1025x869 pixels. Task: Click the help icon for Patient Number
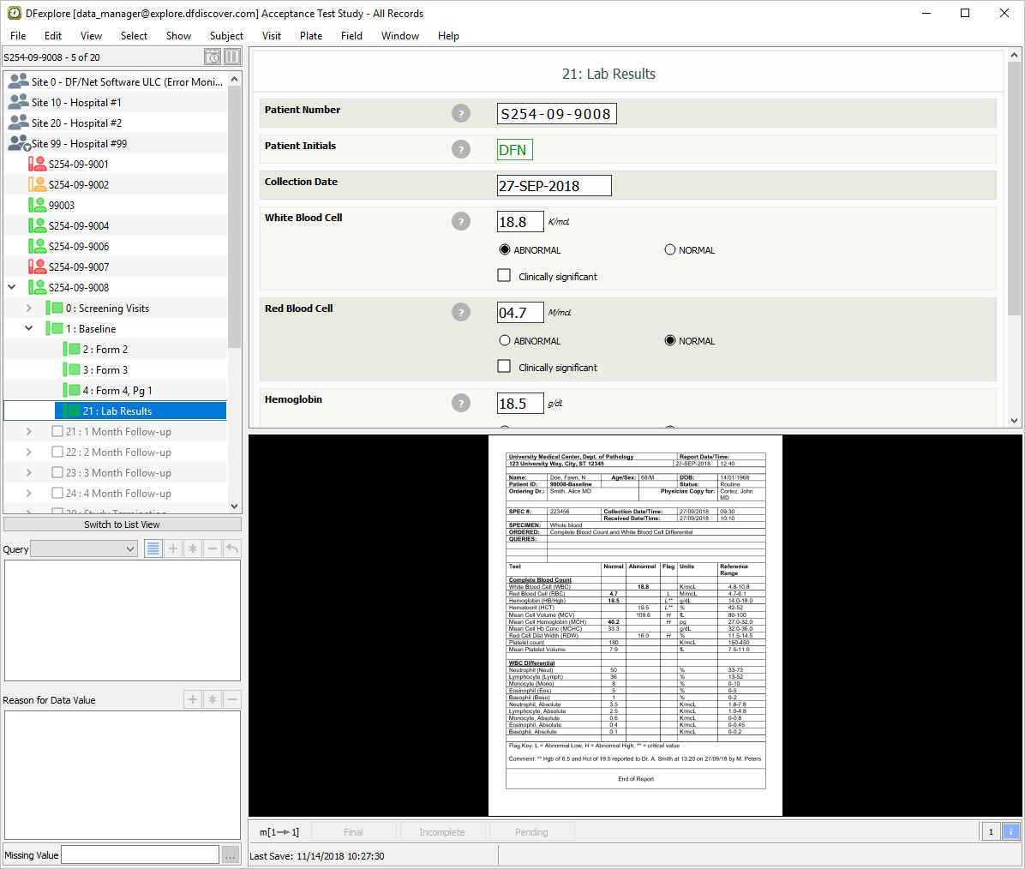click(x=461, y=113)
